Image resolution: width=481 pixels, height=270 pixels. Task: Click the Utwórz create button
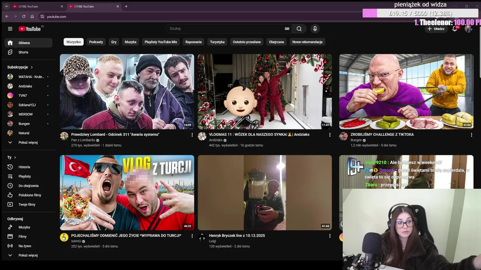click(436, 29)
